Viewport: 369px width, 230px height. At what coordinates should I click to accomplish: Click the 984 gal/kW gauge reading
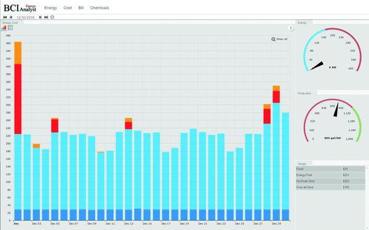333,138
